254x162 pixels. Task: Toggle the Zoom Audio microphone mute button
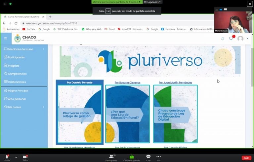coord(7,157)
